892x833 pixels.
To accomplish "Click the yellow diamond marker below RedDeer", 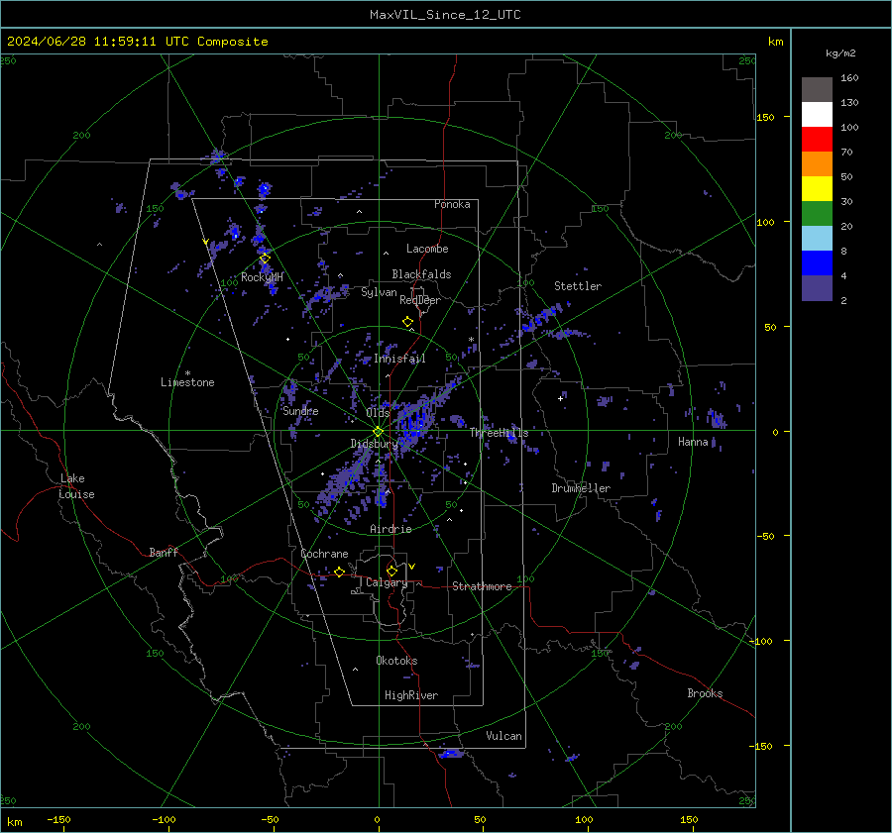I will 407,322.
